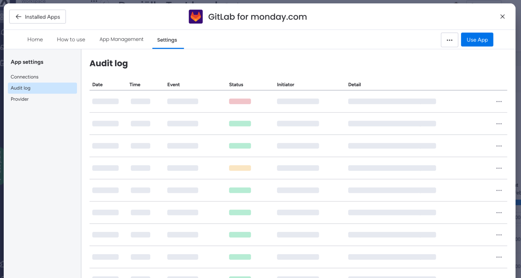The image size is (521, 278).
Task: Open the actions menu for the fourth audit log row
Action: click(499, 168)
